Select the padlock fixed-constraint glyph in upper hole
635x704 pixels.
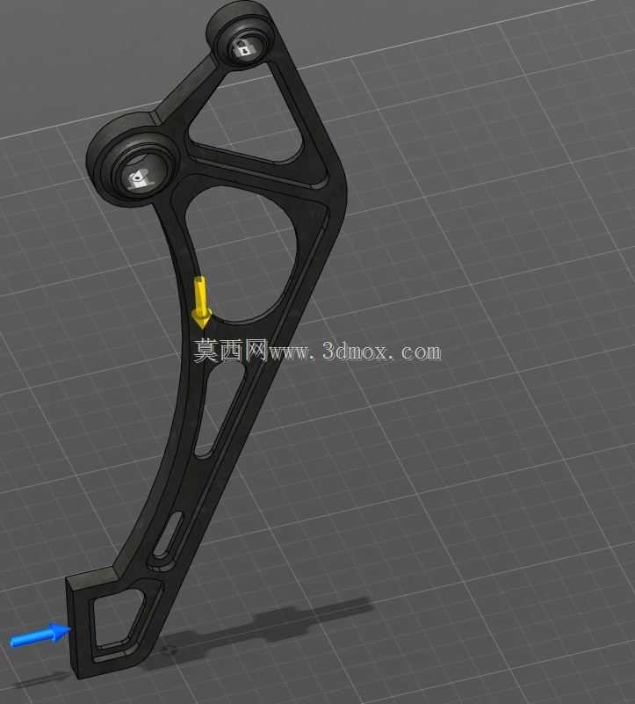[x=244, y=48]
